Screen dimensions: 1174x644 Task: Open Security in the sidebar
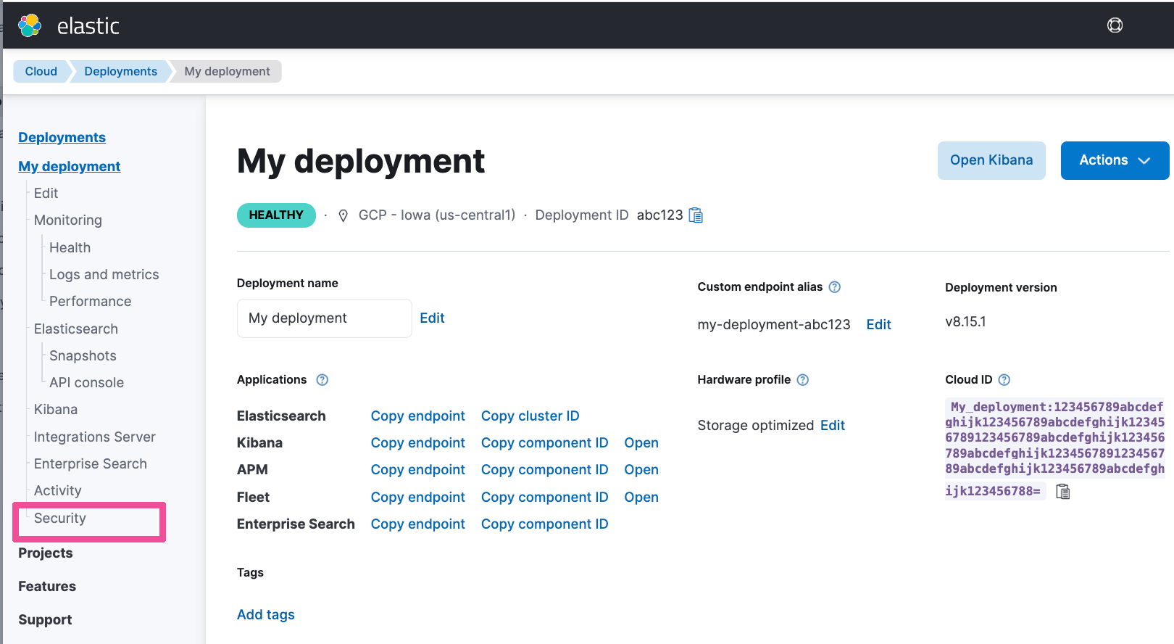(x=59, y=519)
